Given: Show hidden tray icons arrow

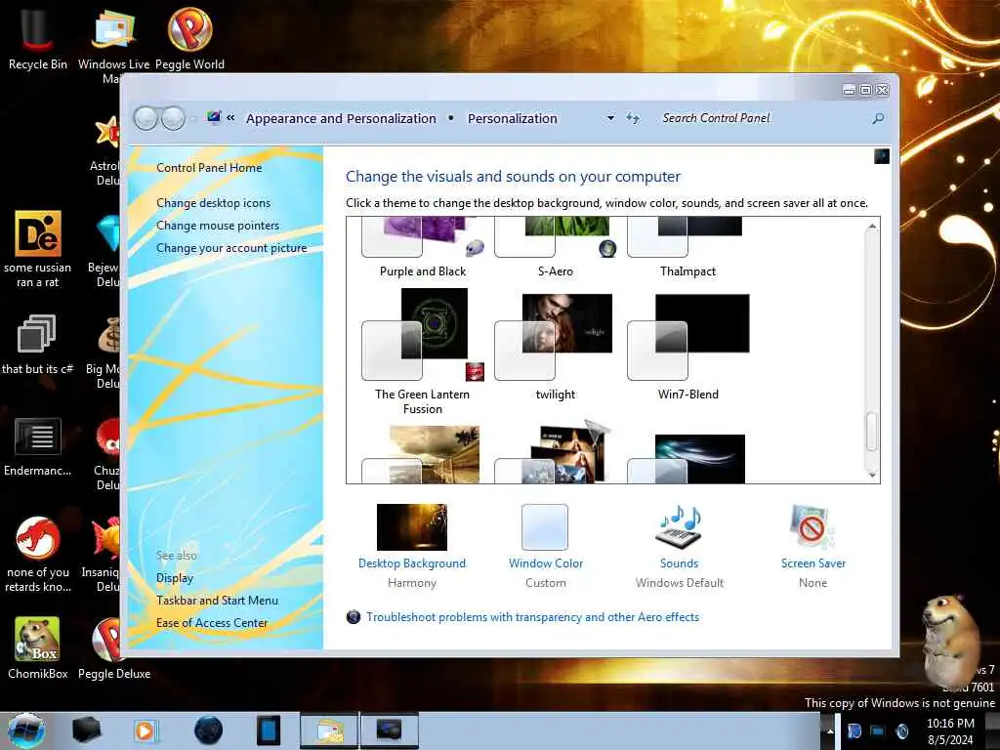Looking at the screenshot, I should coord(830,730).
